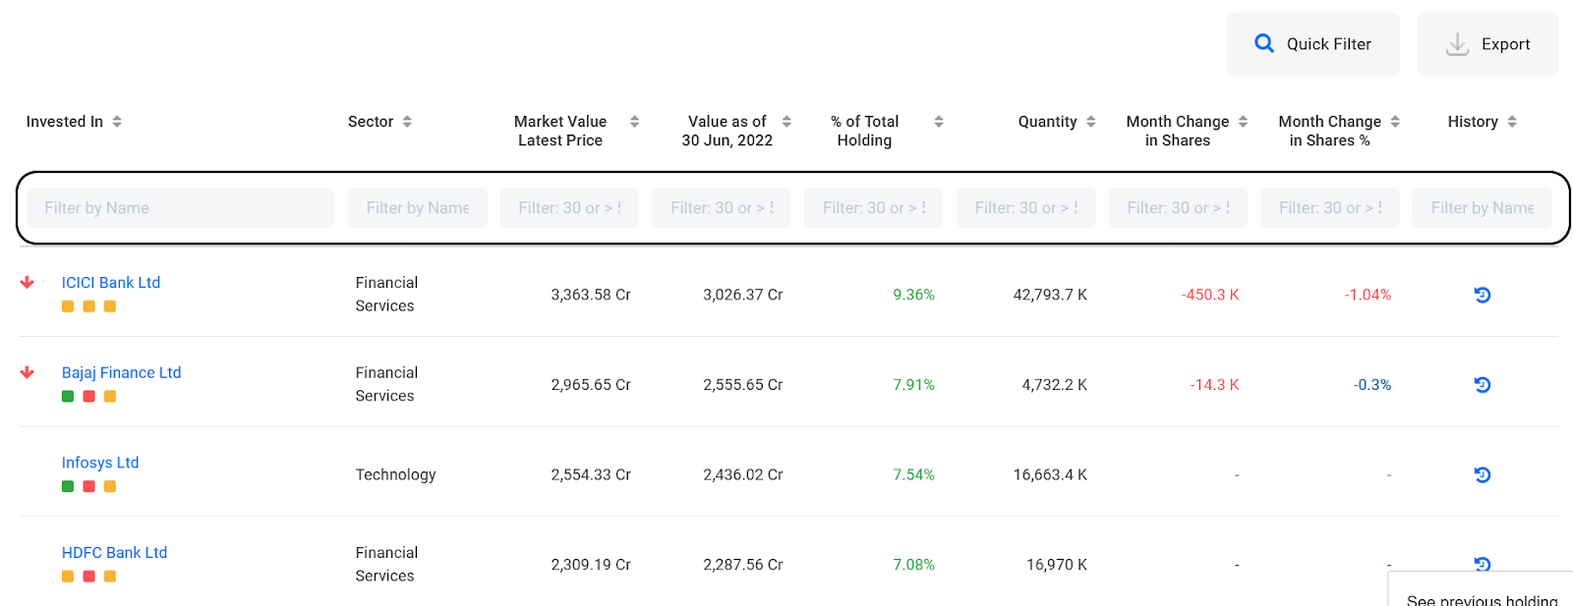
Task: Sort by Month Change in Shares
Action: (x=1243, y=122)
